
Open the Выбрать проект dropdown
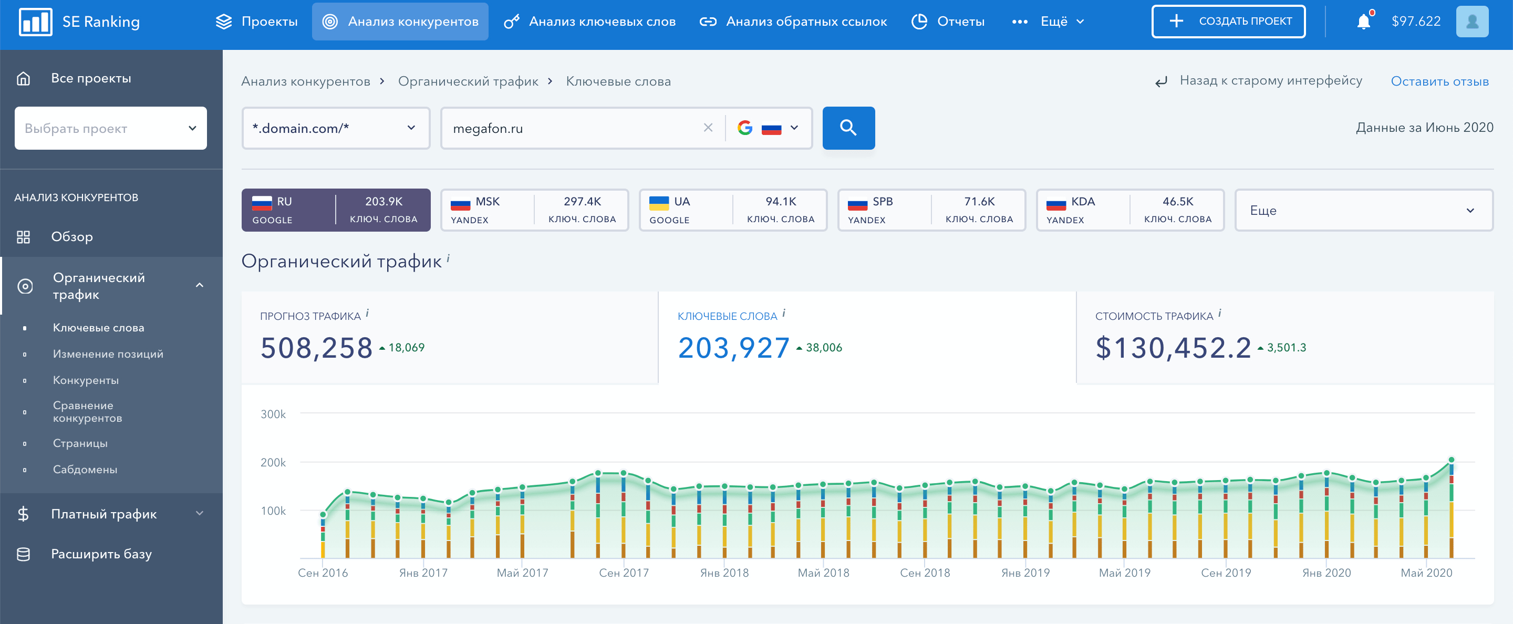110,128
